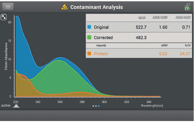Click the A260/A230 column header
This screenshot has width=194, height=122.
pyautogui.click(x=183, y=17)
